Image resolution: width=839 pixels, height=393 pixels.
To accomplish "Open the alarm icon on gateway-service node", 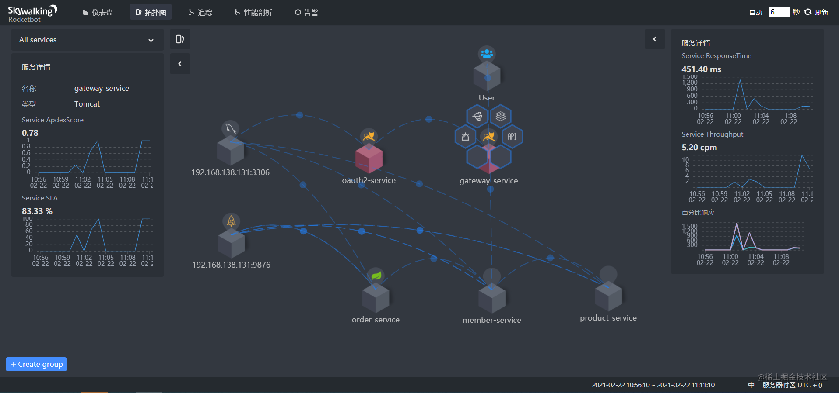I will pos(465,137).
